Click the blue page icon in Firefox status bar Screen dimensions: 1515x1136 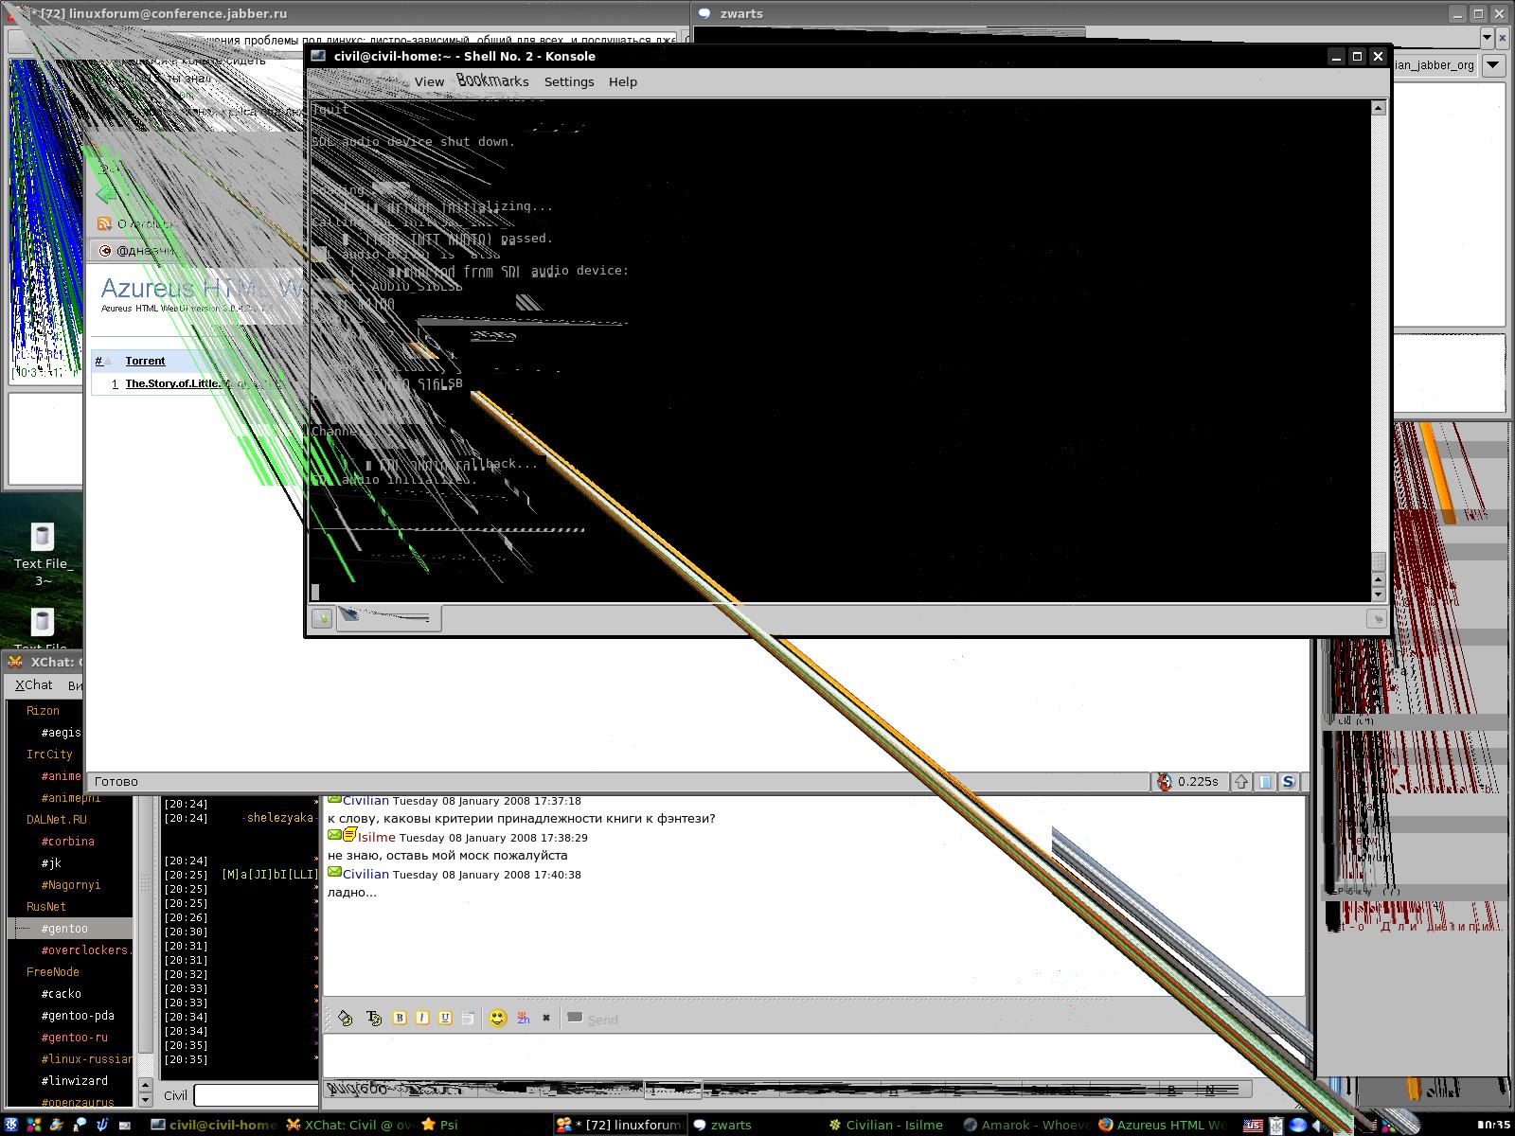(x=1265, y=782)
